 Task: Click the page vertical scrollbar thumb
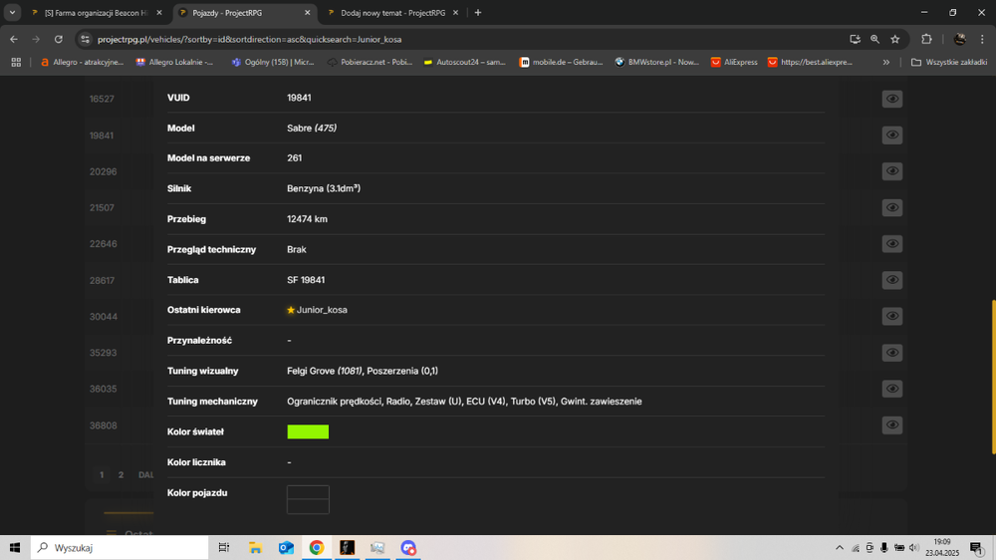993,377
